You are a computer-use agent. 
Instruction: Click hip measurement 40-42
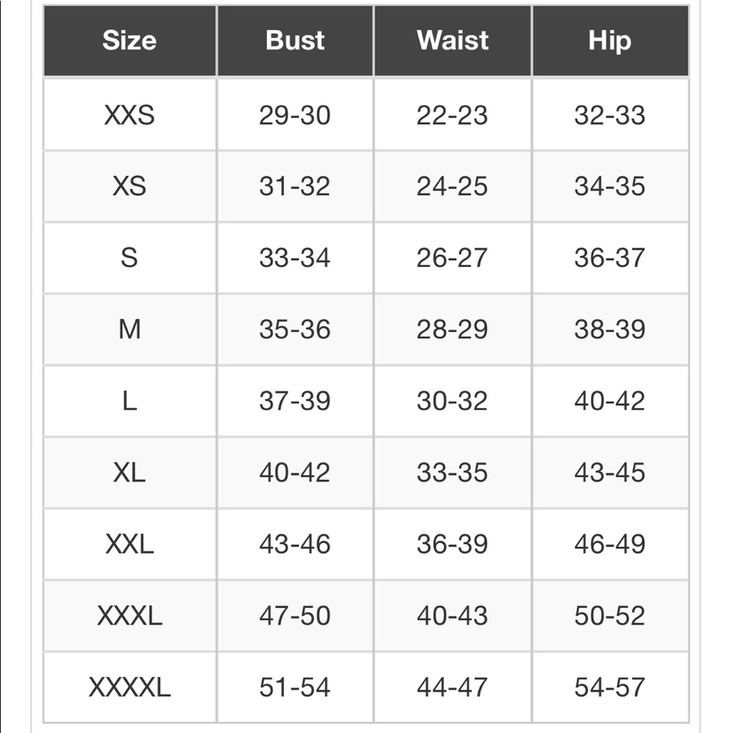point(610,401)
